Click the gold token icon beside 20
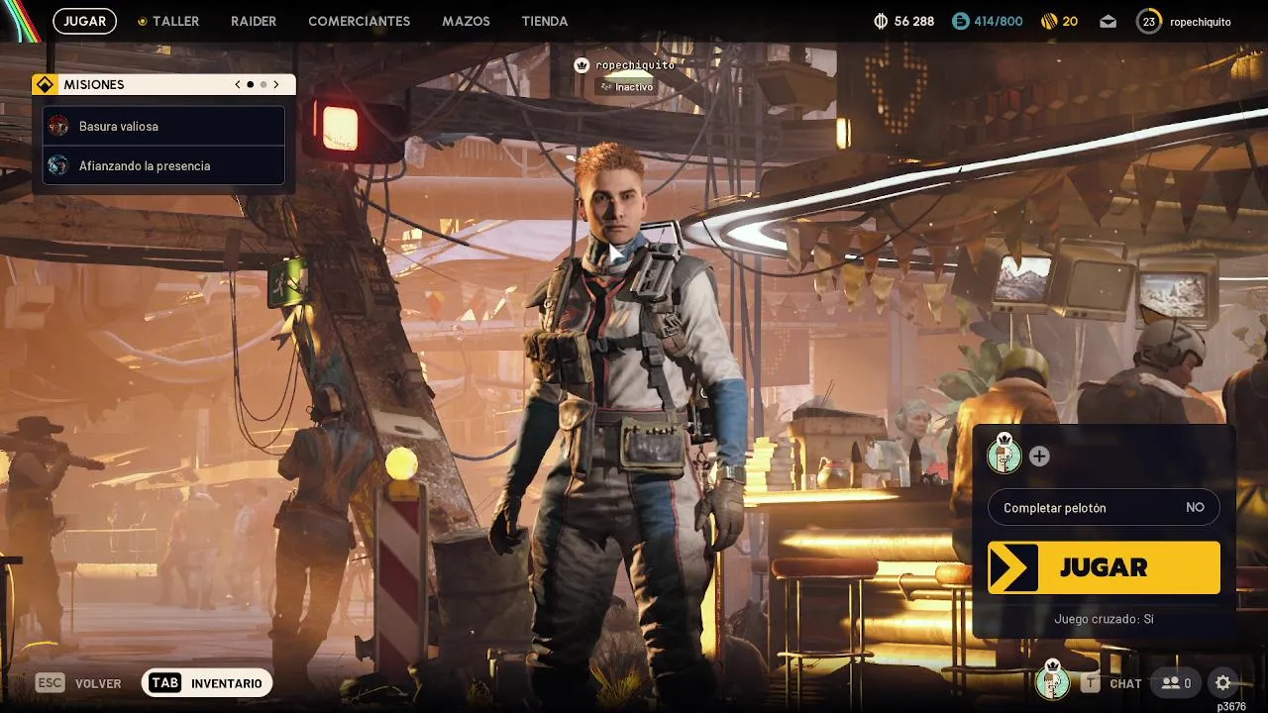 point(1049,21)
